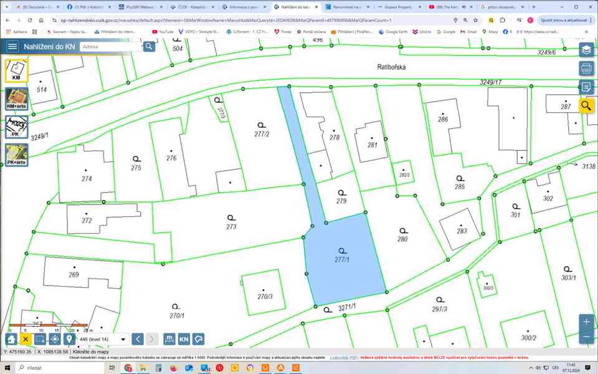Open the Seznam bookmark
The image size is (598, 374).
coord(67,32)
